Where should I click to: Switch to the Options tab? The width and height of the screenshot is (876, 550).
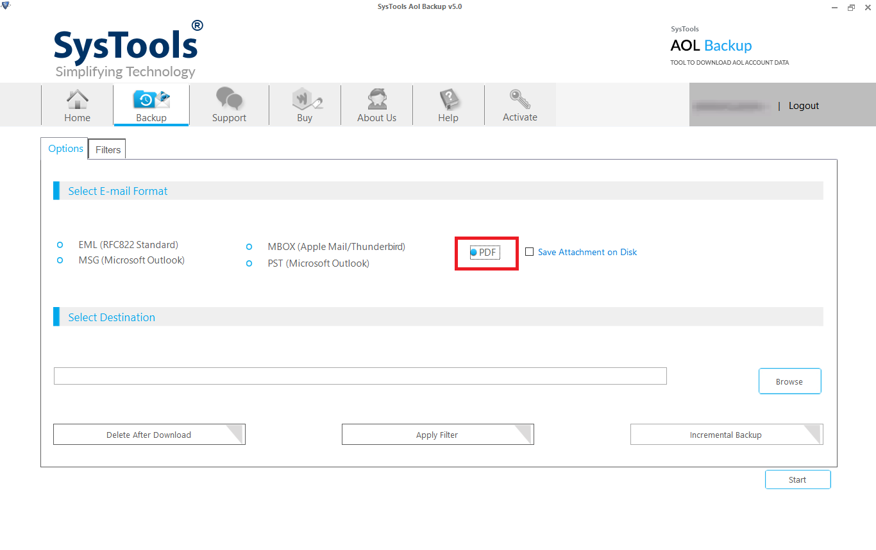[65, 148]
